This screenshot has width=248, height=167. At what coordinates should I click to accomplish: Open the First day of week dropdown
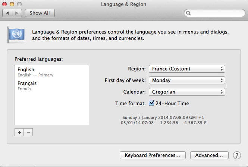[187, 81]
